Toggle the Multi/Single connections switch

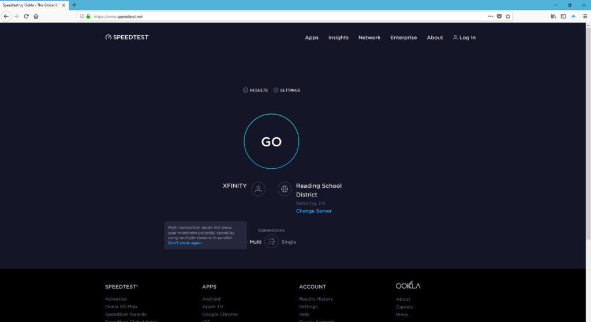[271, 241]
